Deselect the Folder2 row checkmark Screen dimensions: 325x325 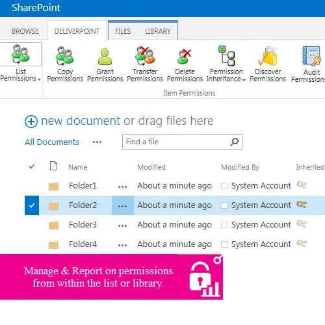(x=32, y=205)
